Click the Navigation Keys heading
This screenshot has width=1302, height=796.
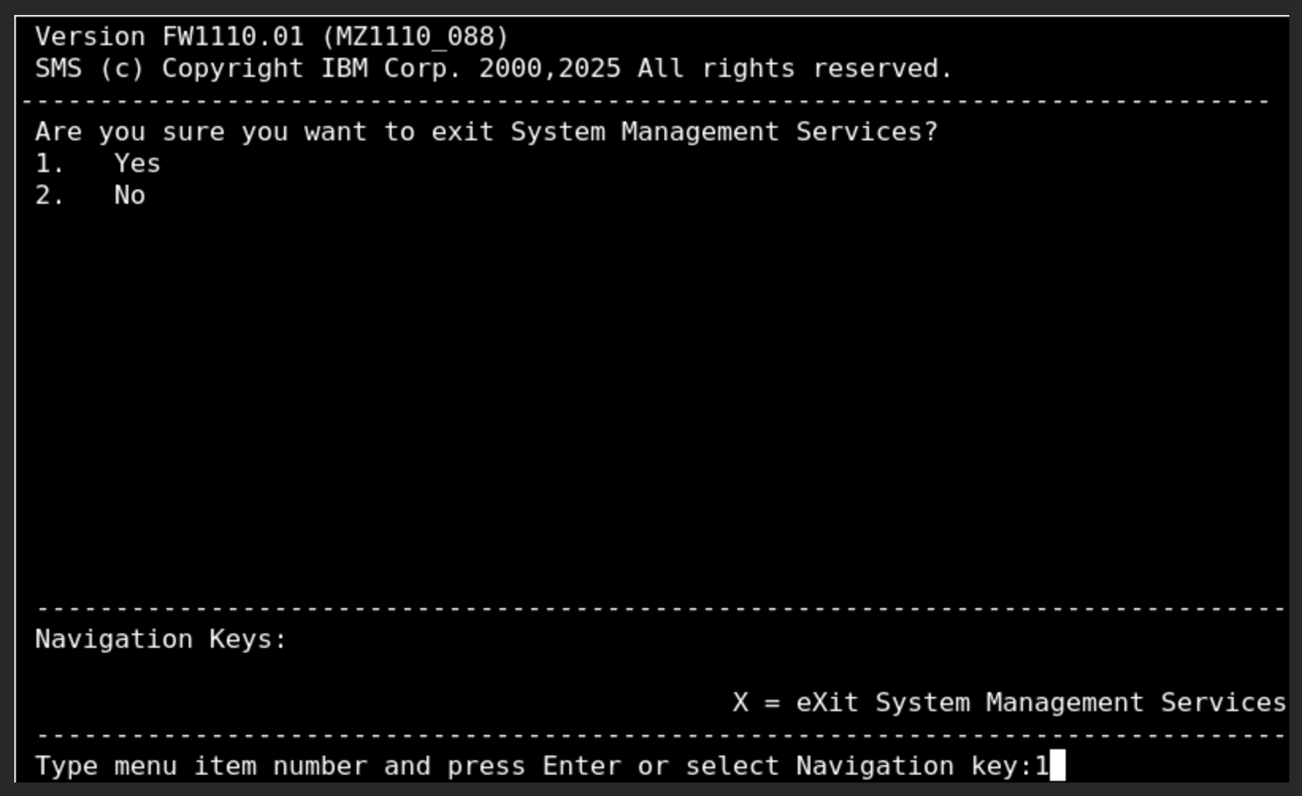161,639
